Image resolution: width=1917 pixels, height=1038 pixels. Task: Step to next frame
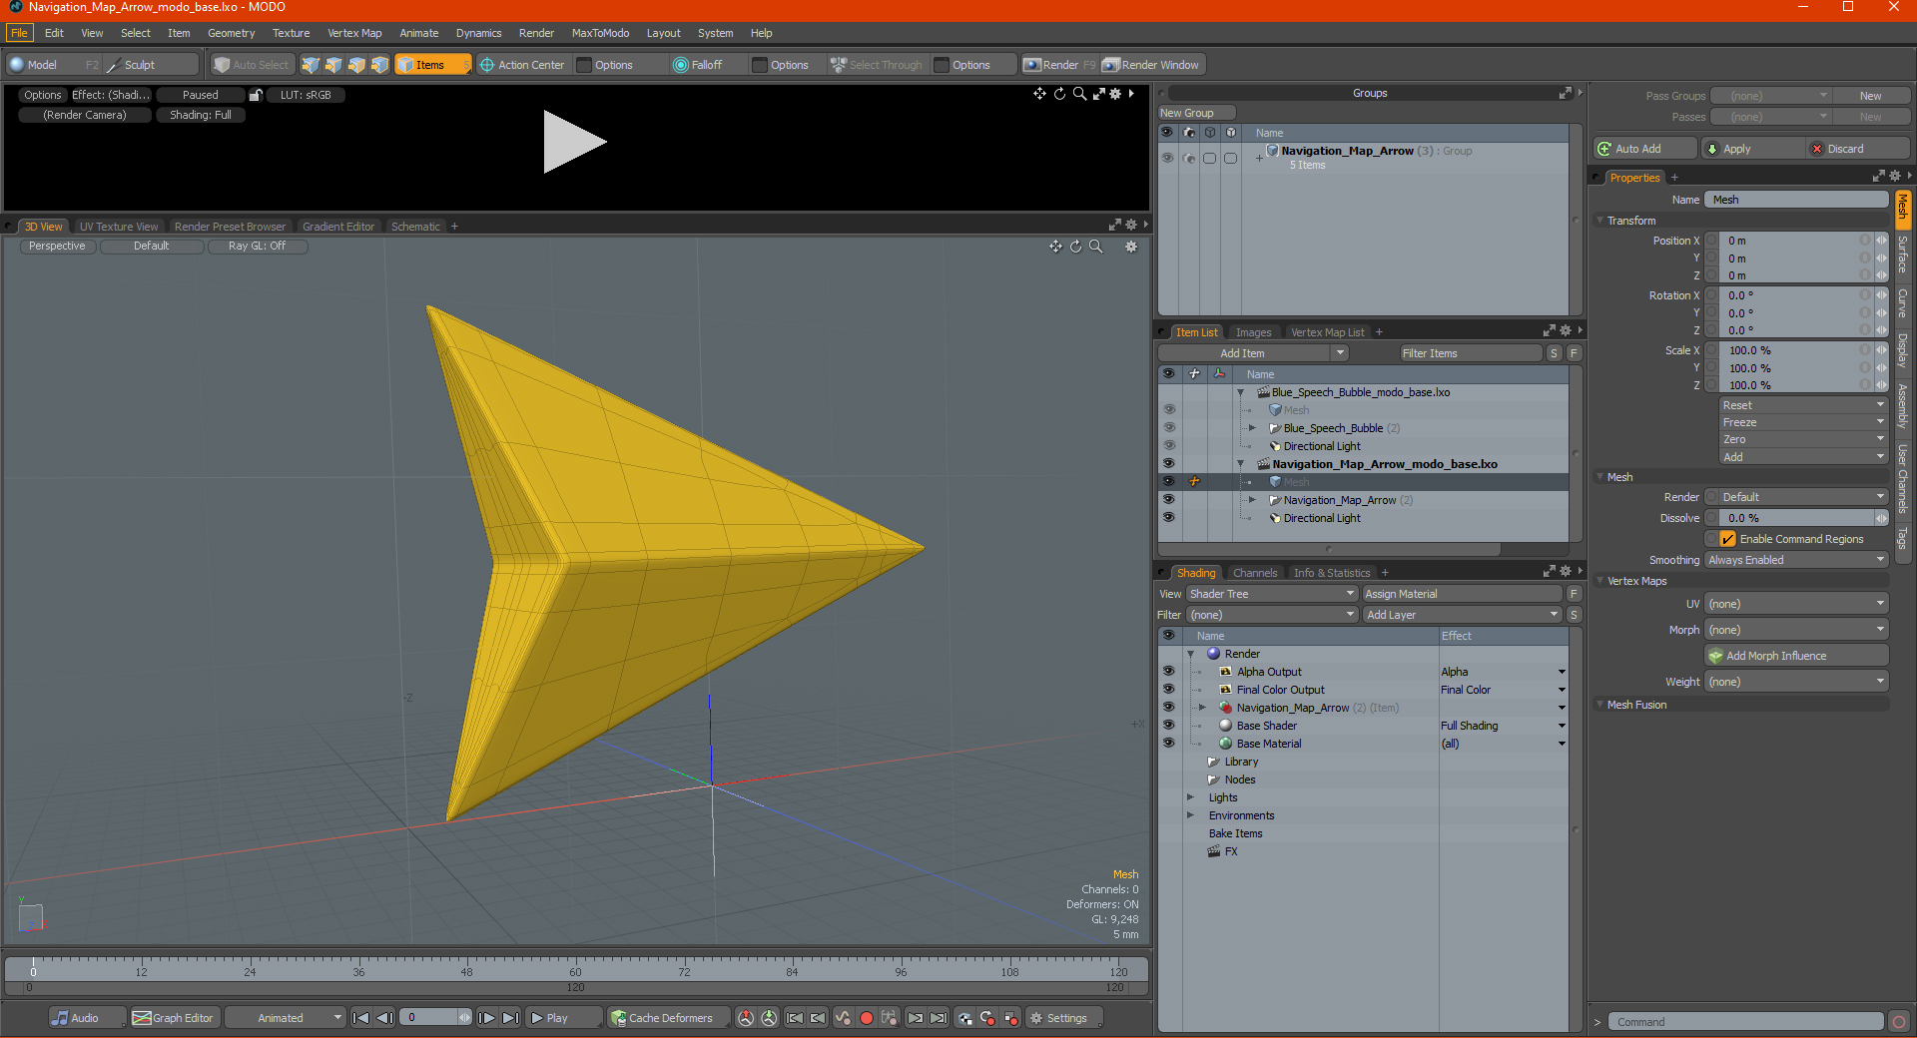coord(486,1018)
